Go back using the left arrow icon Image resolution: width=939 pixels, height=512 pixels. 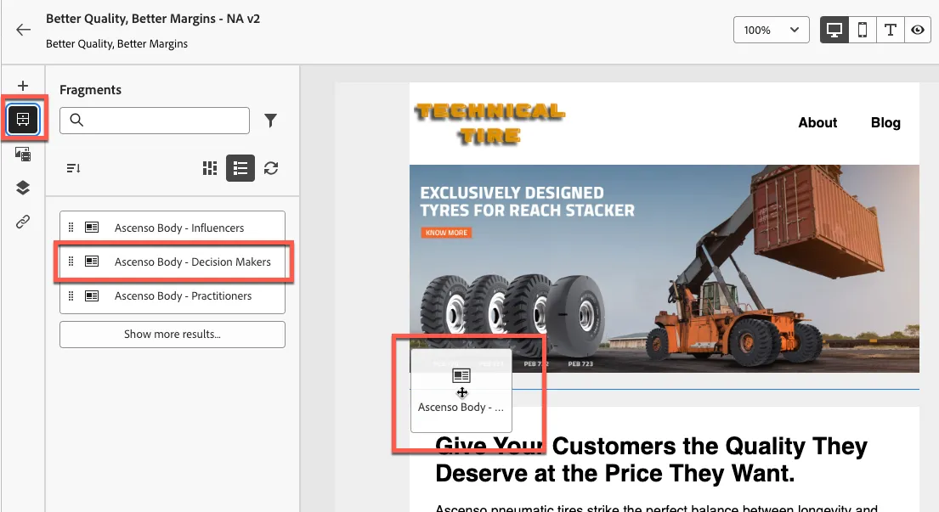coord(23,30)
